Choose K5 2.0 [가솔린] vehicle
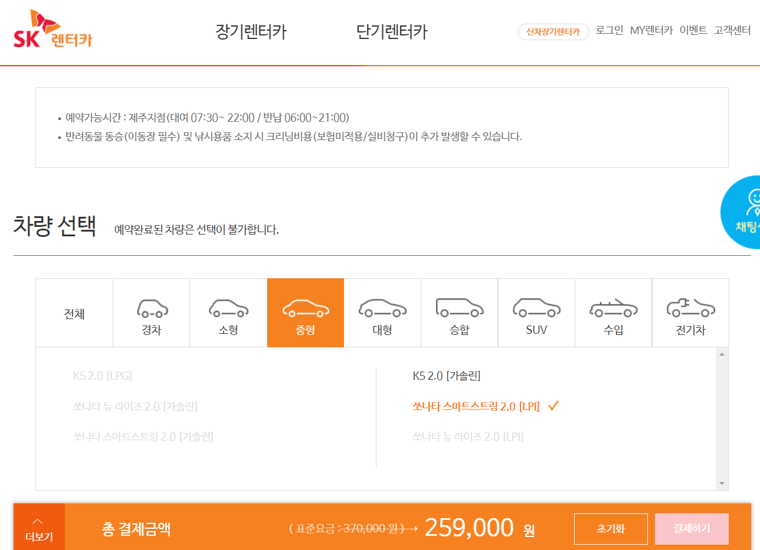 pos(447,376)
